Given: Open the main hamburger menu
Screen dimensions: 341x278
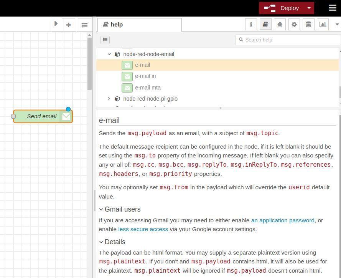Looking at the screenshot, I should 333,8.
